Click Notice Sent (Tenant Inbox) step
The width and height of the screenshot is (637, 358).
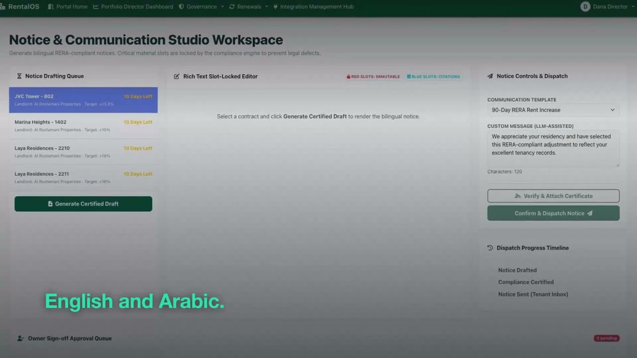(x=533, y=294)
